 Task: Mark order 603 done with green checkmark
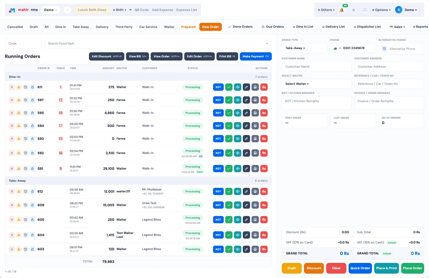[229, 249]
